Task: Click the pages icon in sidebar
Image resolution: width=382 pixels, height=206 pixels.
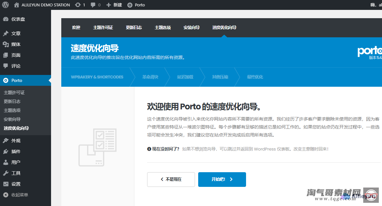Action: (6, 55)
